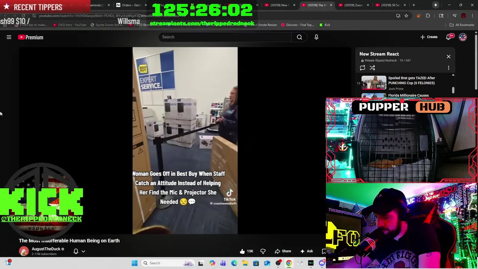Image resolution: width=478 pixels, height=269 pixels.
Task: Click the YouTube search magnifier button
Action: pos(299,37)
